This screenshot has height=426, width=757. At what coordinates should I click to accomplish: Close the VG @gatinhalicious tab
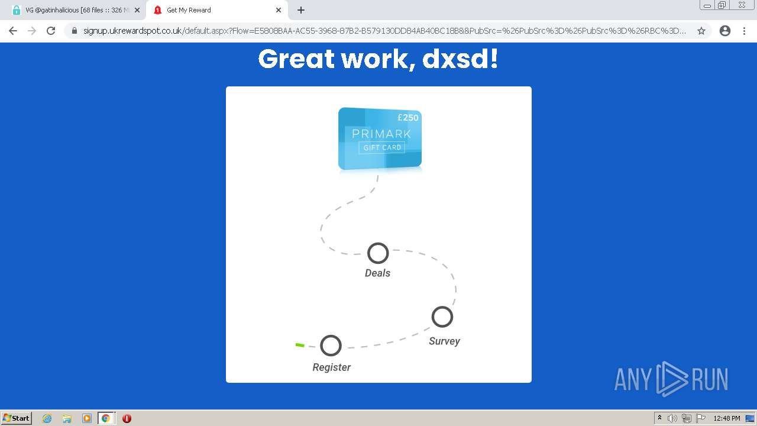point(137,10)
